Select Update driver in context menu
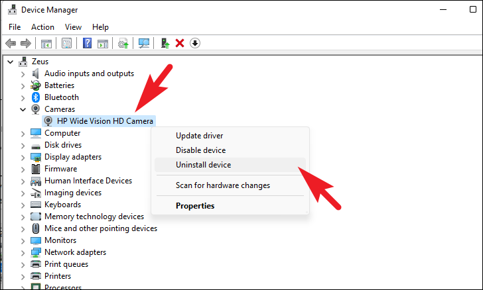 coord(199,136)
